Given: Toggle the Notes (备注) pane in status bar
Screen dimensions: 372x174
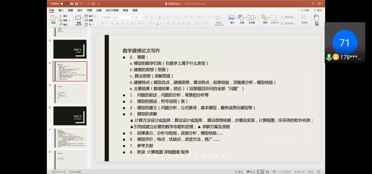Looking at the screenshot, I should tap(239, 171).
